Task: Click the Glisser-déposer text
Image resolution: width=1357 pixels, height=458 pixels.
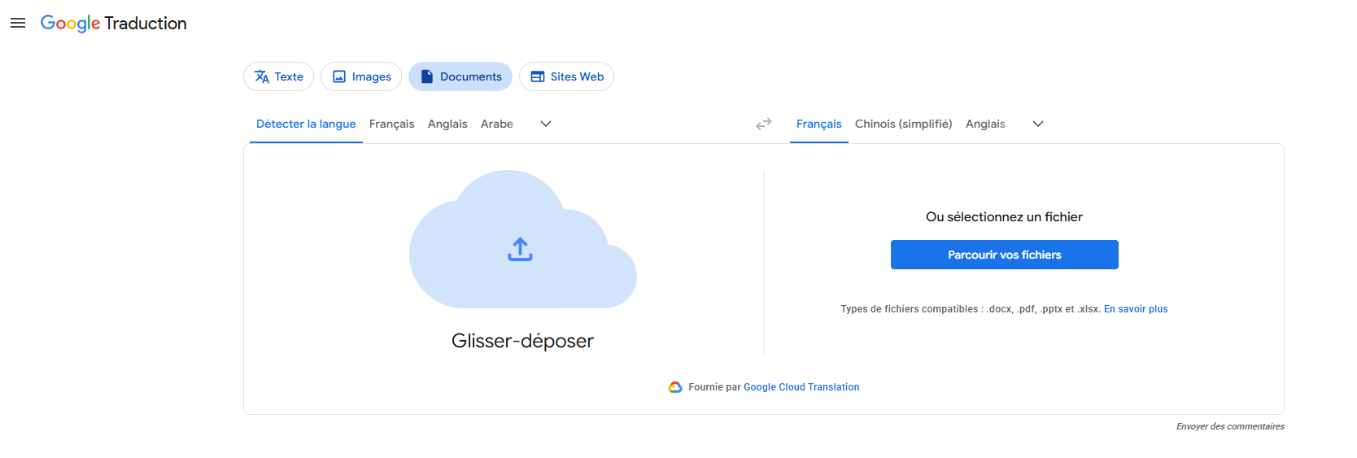Action: (522, 341)
